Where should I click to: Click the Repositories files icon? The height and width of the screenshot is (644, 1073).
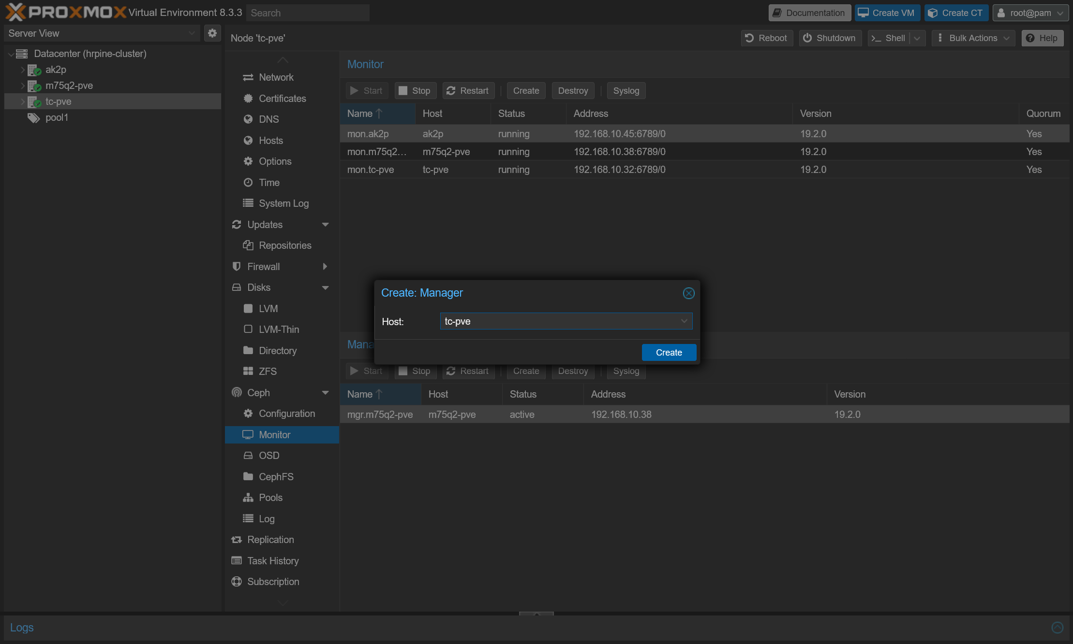click(248, 245)
